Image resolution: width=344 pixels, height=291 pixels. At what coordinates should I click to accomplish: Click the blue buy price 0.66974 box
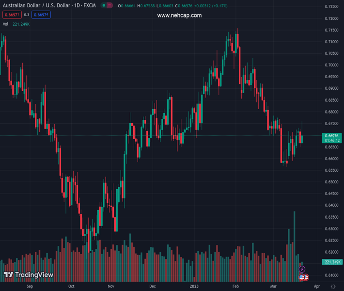click(x=41, y=15)
